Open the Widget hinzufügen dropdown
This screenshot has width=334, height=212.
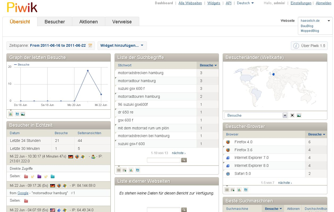122,46
